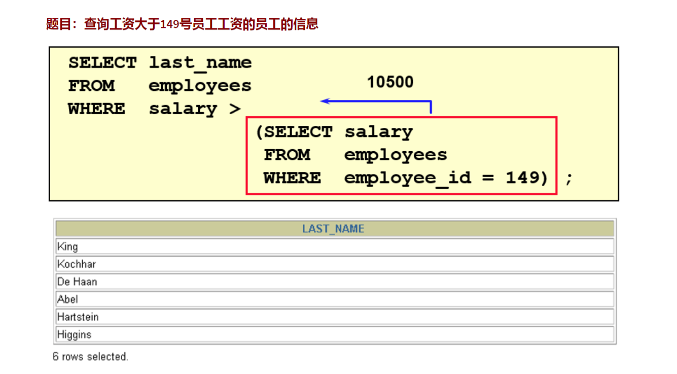Click the outer "WHERE salary >" condition
This screenshot has height=374, width=677.
[154, 109]
